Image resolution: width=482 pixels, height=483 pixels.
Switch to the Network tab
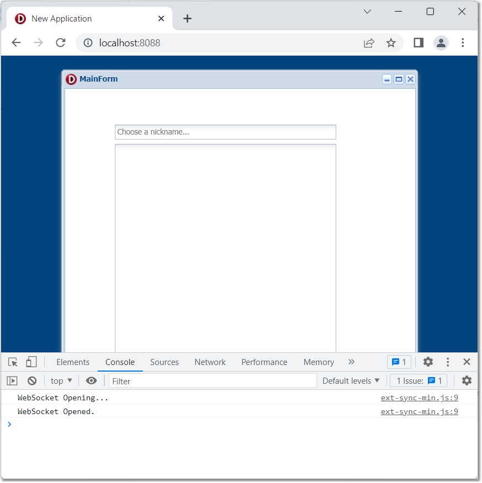click(210, 362)
